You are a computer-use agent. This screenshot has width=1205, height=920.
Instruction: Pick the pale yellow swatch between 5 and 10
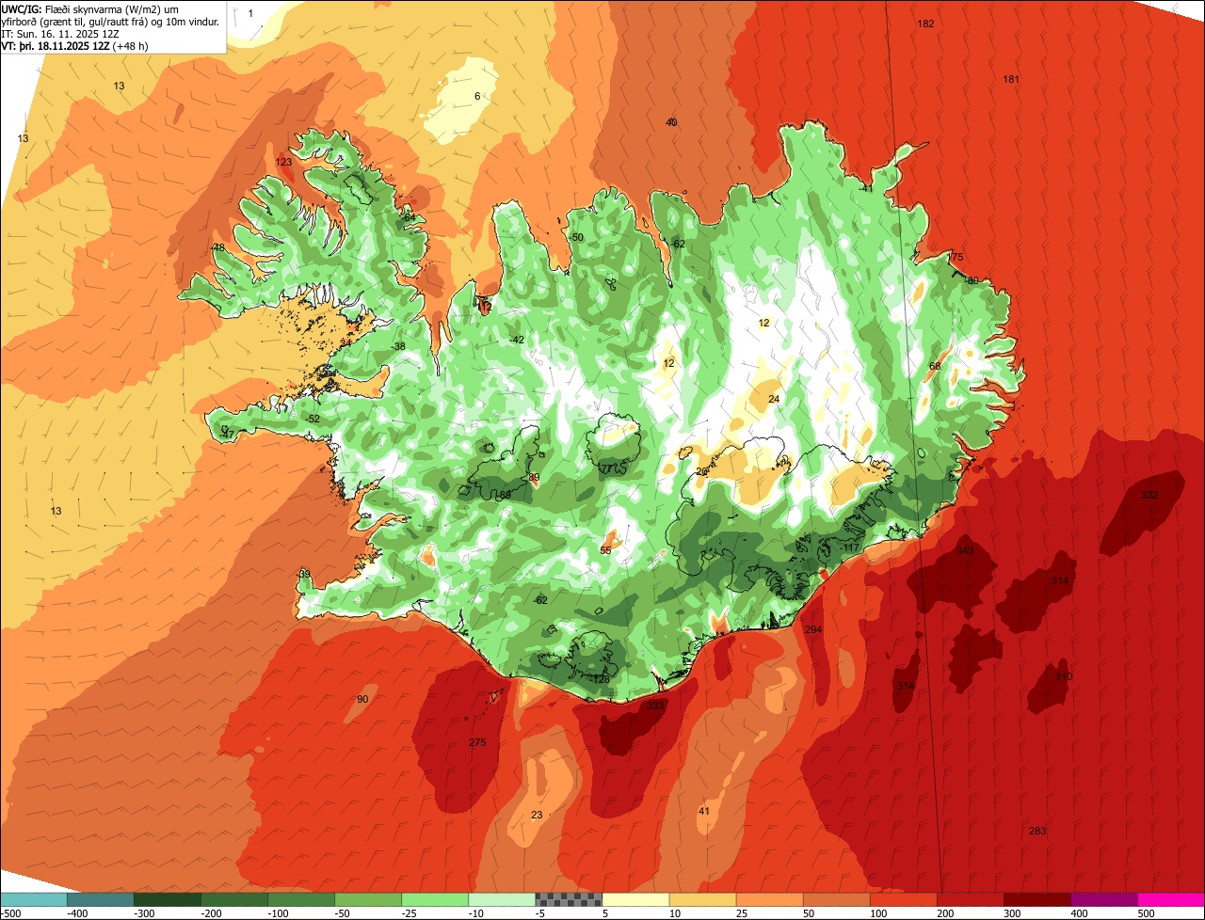click(x=635, y=899)
